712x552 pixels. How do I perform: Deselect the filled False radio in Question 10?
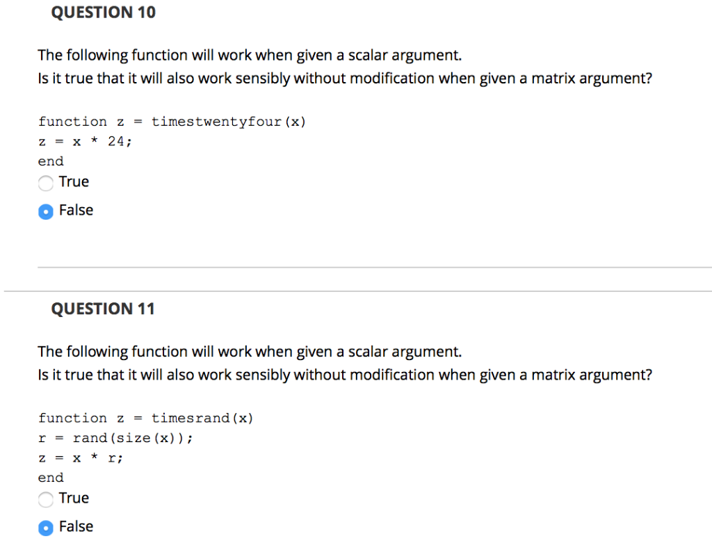click(x=45, y=211)
